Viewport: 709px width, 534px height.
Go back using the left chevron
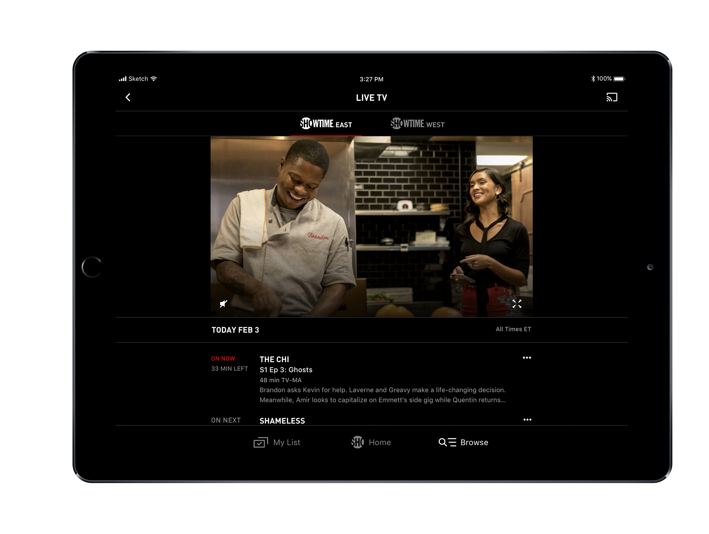tap(128, 97)
